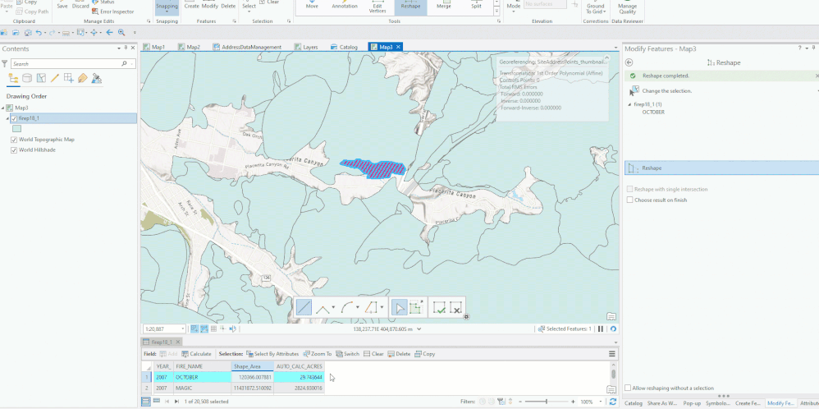Open the Catalog view tab

(x=348, y=48)
